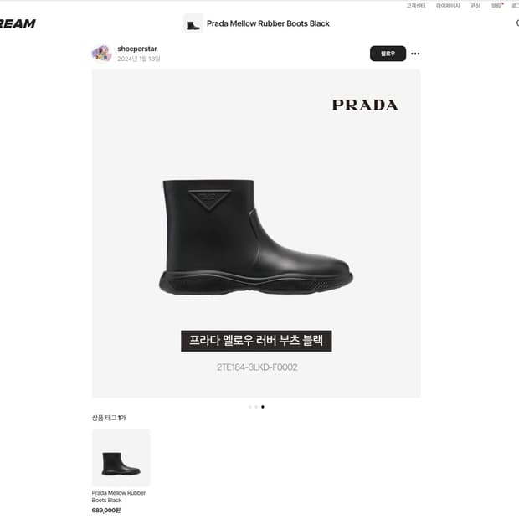519x519 pixels.
Task: Open the three-dot more options menu
Action: coord(415,54)
